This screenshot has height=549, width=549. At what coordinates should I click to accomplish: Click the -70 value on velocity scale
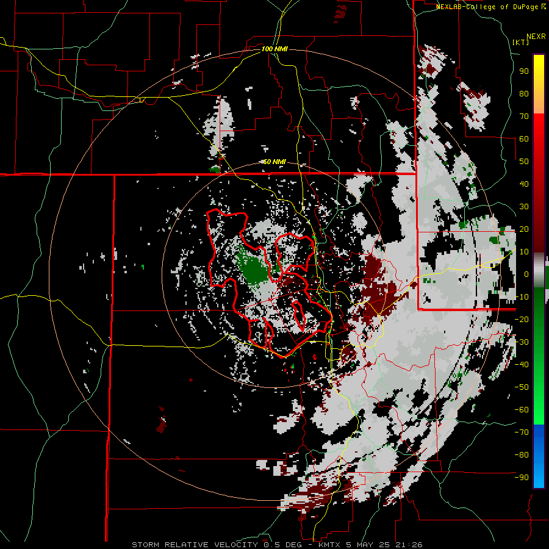tap(522, 432)
